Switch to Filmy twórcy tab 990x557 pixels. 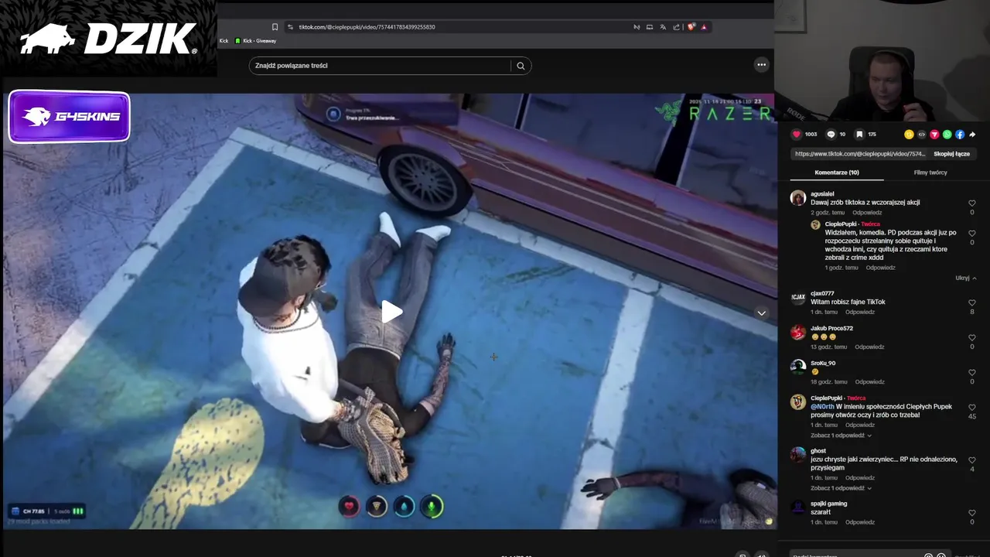pyautogui.click(x=930, y=173)
